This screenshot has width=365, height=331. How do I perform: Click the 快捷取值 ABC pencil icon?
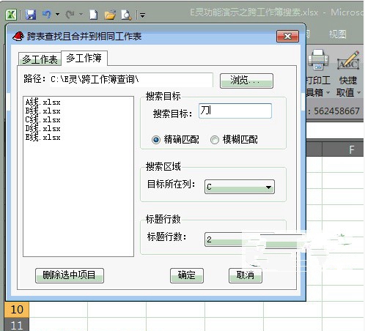pos(348,61)
